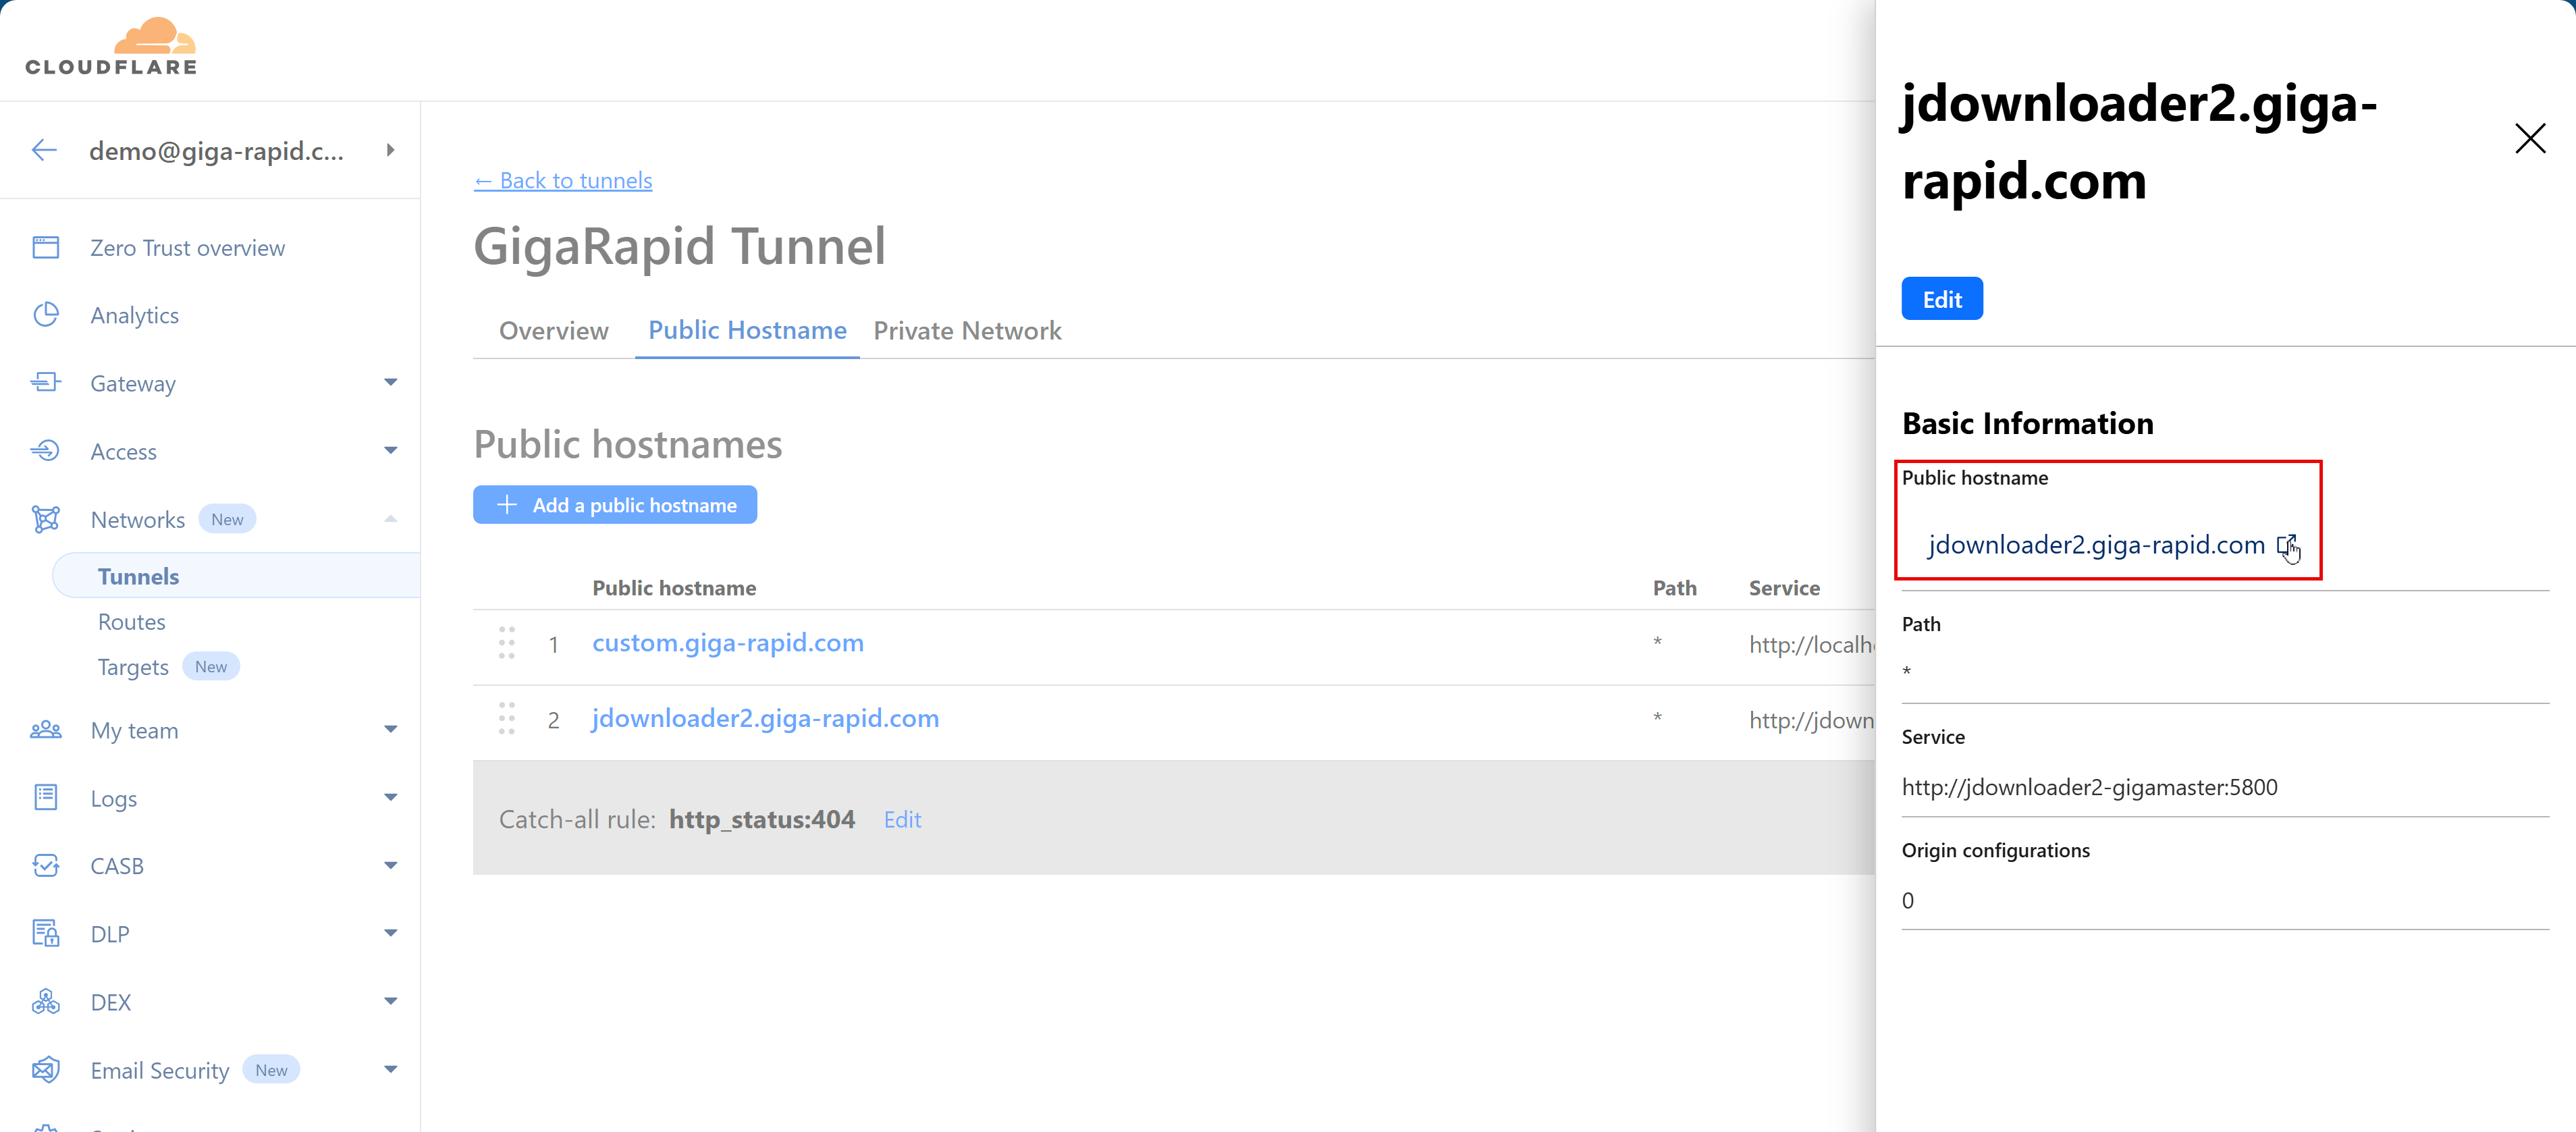
Task: Click the Edit button in the side panel
Action: point(1942,299)
